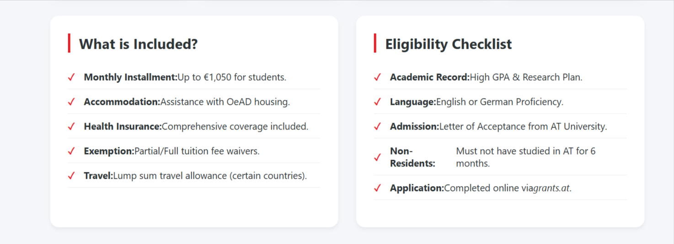This screenshot has width=674, height=244.
Task: Click the checkmark beside Exemption
Action: [71, 151]
